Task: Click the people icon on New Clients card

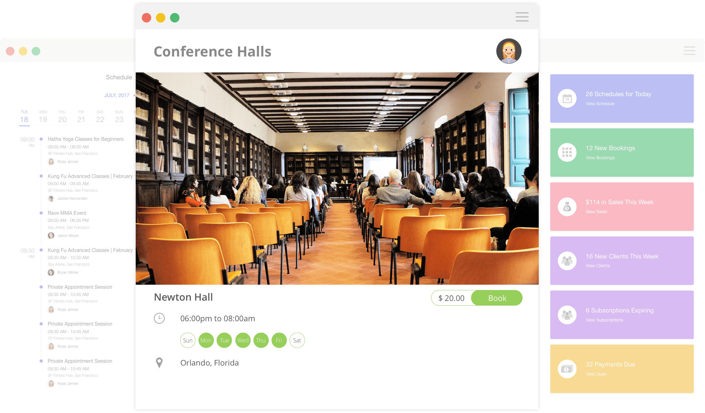Action: click(x=567, y=261)
